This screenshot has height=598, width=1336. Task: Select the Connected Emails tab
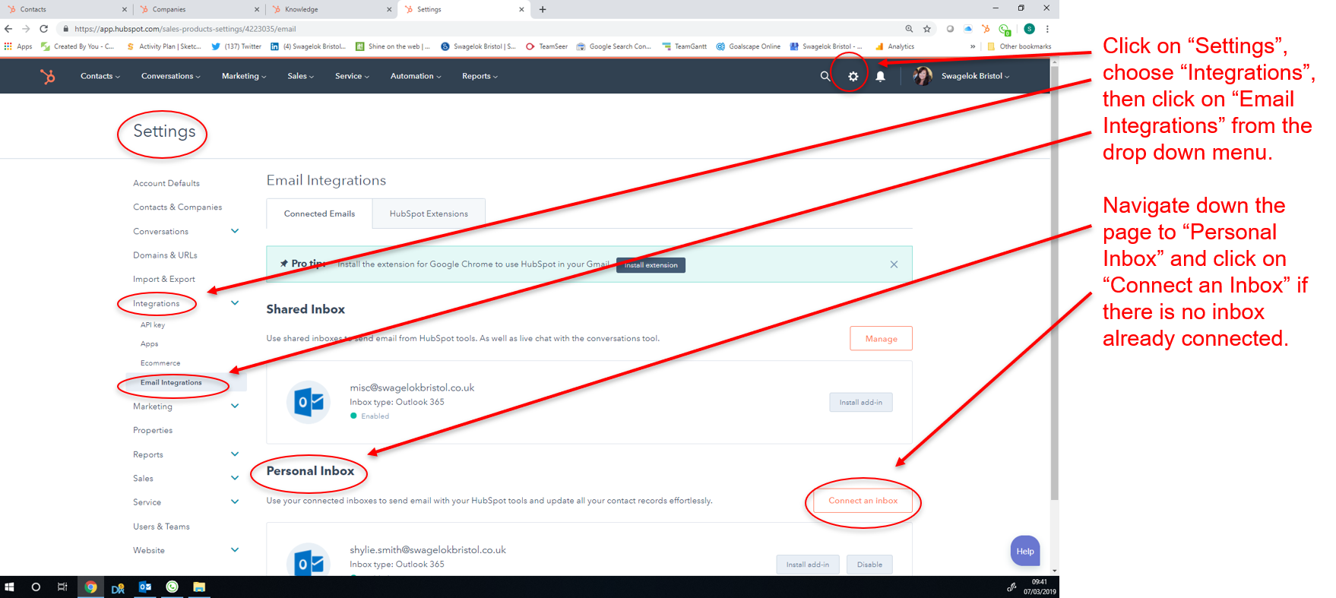319,214
